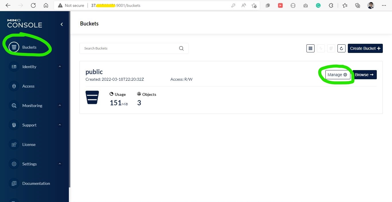Open the red video extension icon
392x202 pixels.
tap(280, 5)
